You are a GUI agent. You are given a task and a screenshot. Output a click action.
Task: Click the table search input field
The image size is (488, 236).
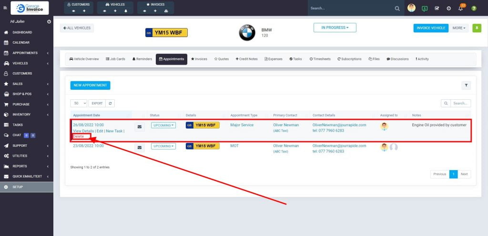pyautogui.click(x=460, y=103)
